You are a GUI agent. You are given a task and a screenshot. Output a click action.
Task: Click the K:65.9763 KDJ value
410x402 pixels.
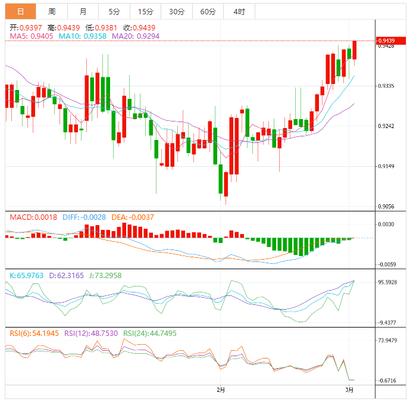click(x=26, y=276)
